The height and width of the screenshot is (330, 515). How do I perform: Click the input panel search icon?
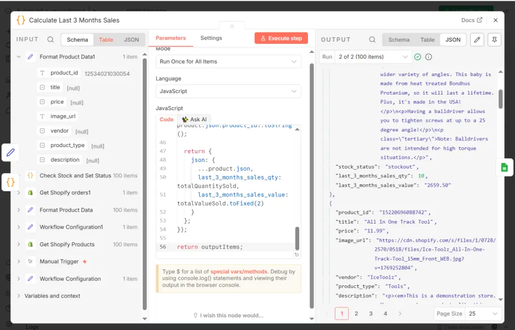coord(50,40)
